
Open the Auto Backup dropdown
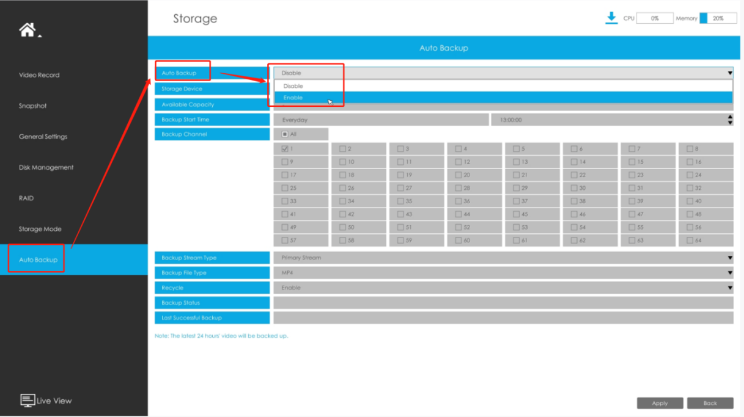[503, 73]
